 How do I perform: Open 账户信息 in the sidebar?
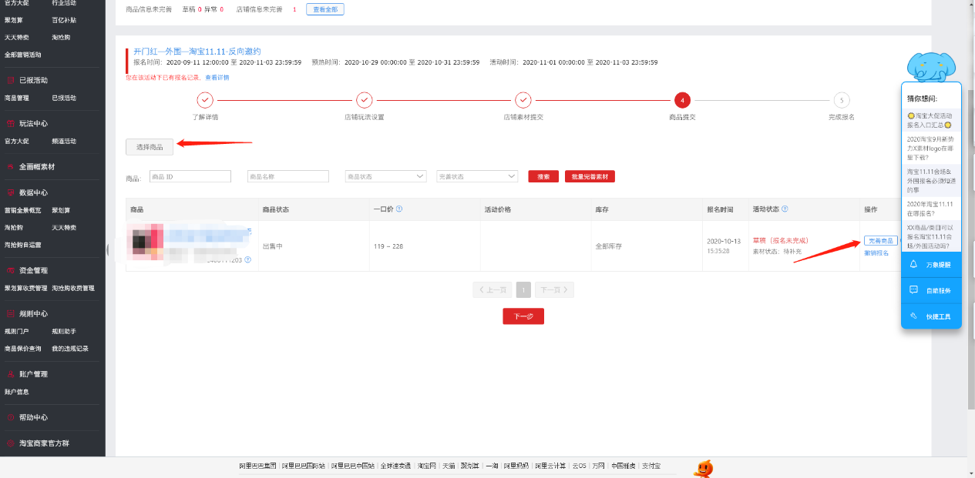pyautogui.click(x=17, y=392)
